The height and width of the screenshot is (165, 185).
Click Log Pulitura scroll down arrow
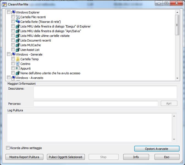click(x=174, y=139)
